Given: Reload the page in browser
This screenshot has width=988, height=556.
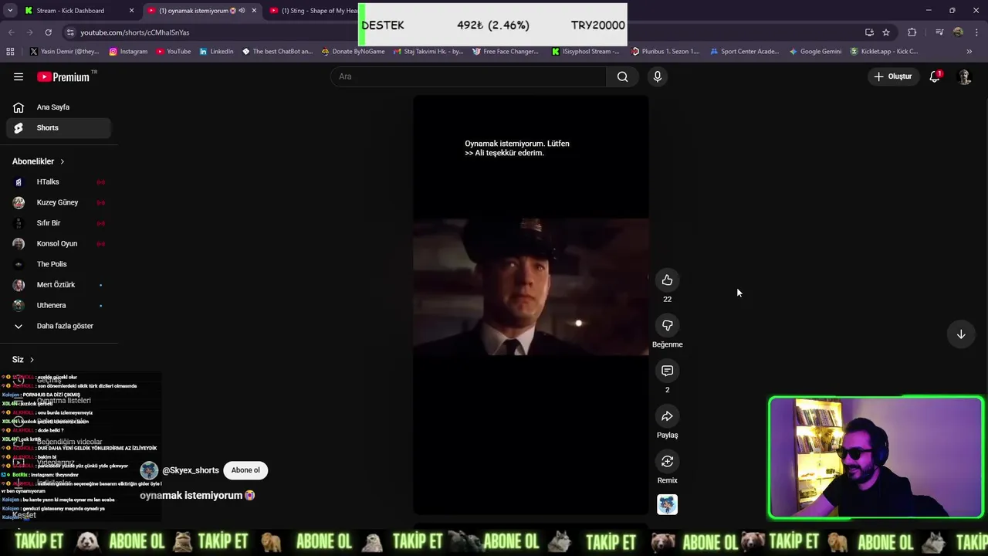Looking at the screenshot, I should (48, 32).
